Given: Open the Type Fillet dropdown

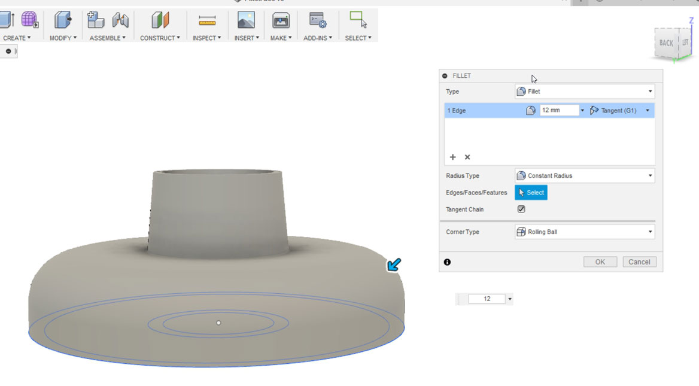Looking at the screenshot, I should 585,92.
